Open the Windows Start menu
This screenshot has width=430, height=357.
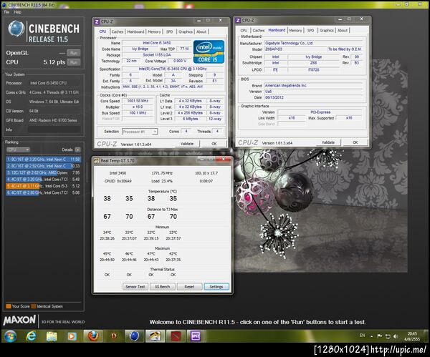(10, 336)
